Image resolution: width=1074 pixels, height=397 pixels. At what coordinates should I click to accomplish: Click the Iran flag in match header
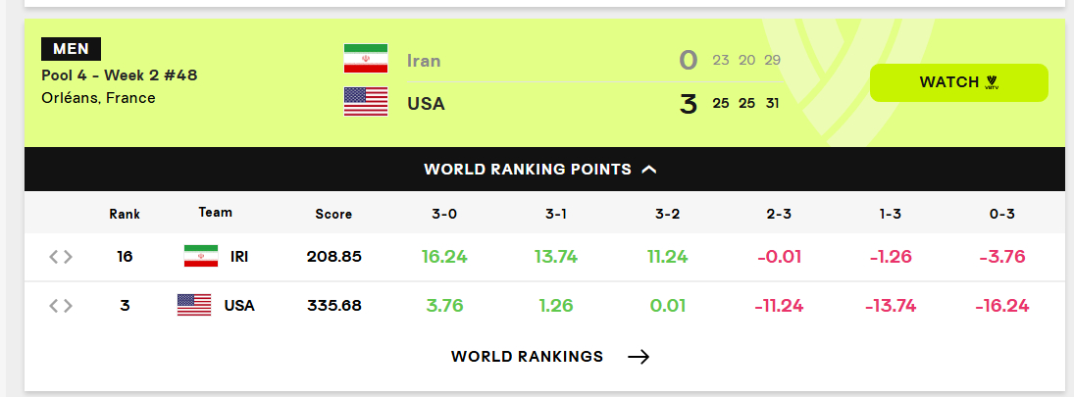tap(366, 59)
